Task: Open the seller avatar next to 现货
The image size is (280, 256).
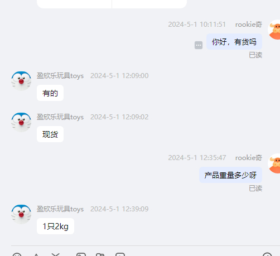Action: [21, 122]
